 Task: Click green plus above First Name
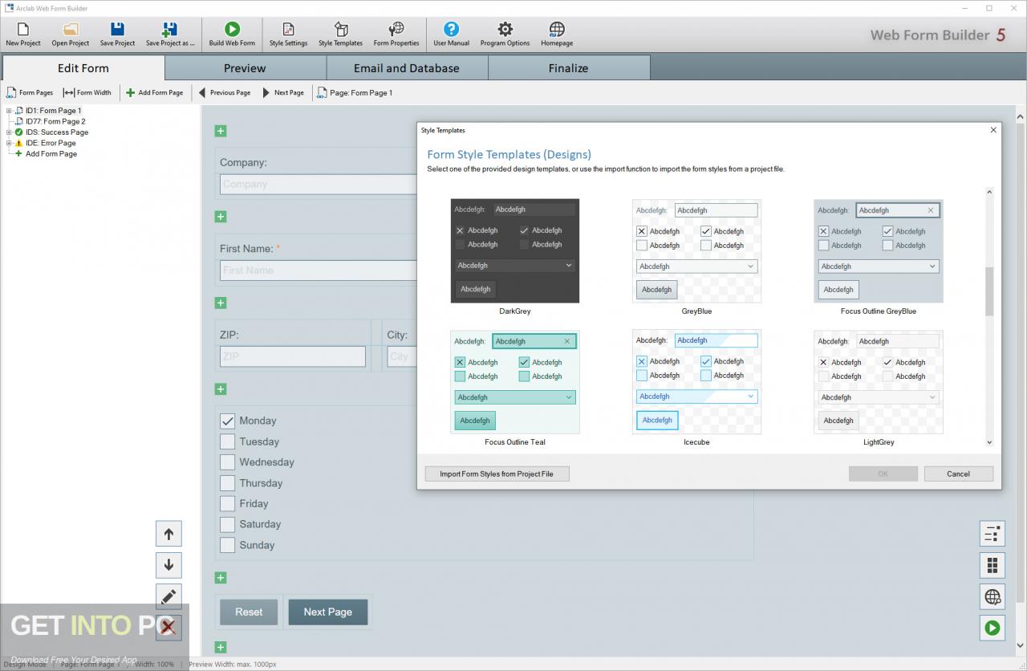click(221, 217)
